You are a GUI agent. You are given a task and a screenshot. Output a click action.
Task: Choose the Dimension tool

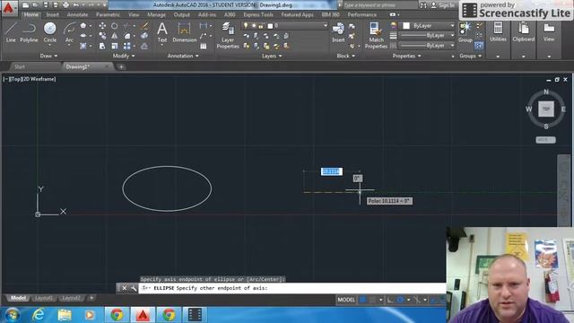tap(184, 32)
